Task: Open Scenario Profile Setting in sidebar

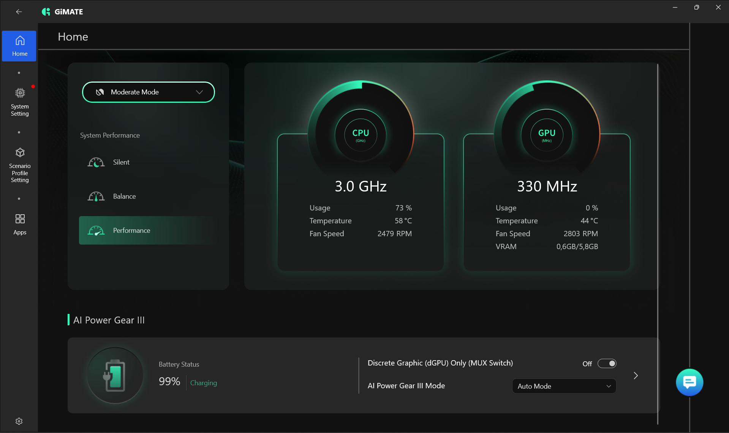Action: pos(20,165)
